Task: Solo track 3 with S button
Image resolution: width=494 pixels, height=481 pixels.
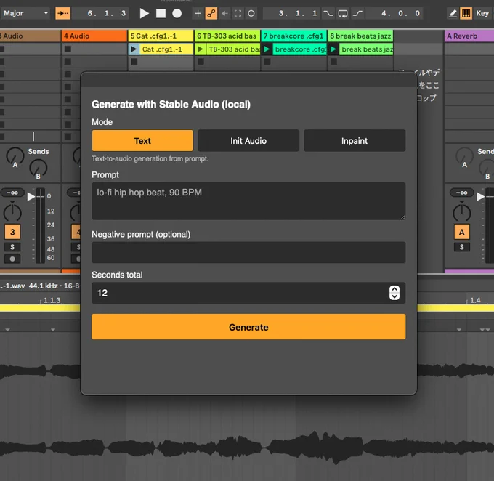Action: (12, 247)
